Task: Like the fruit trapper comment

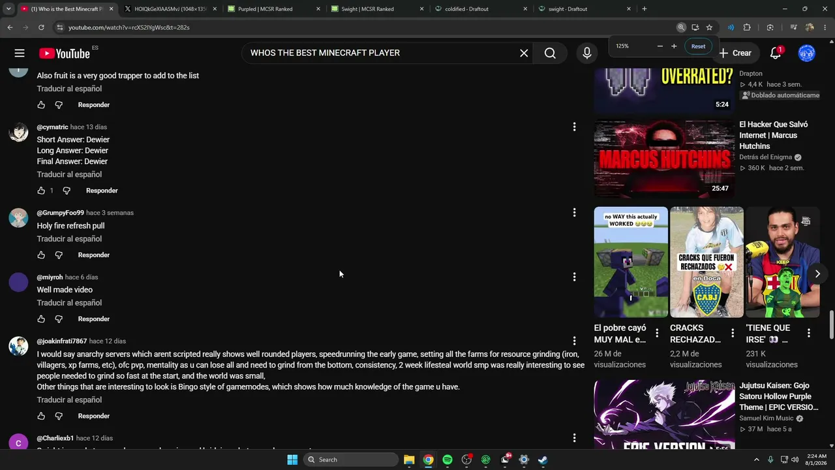Action: pyautogui.click(x=41, y=105)
